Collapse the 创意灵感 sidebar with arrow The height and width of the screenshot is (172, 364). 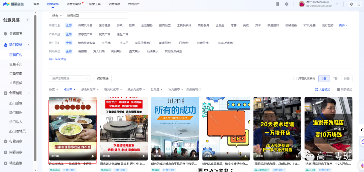coord(28,20)
